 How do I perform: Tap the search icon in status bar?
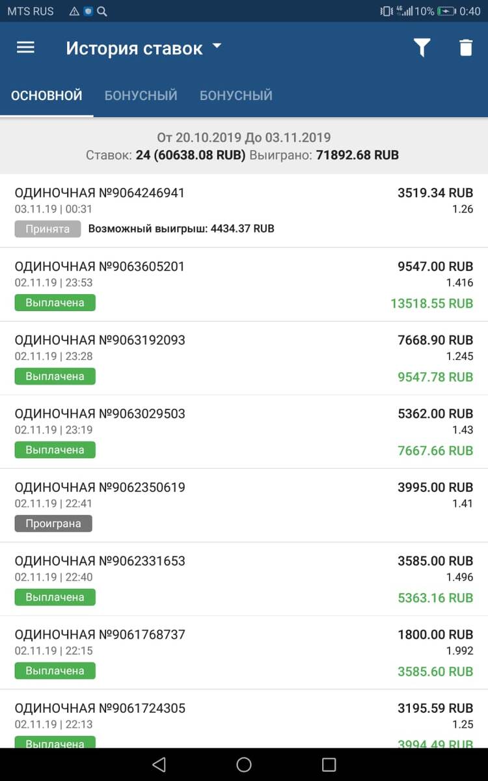click(102, 11)
